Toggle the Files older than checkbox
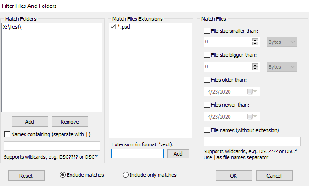This screenshot has width=309, height=186. click(207, 80)
